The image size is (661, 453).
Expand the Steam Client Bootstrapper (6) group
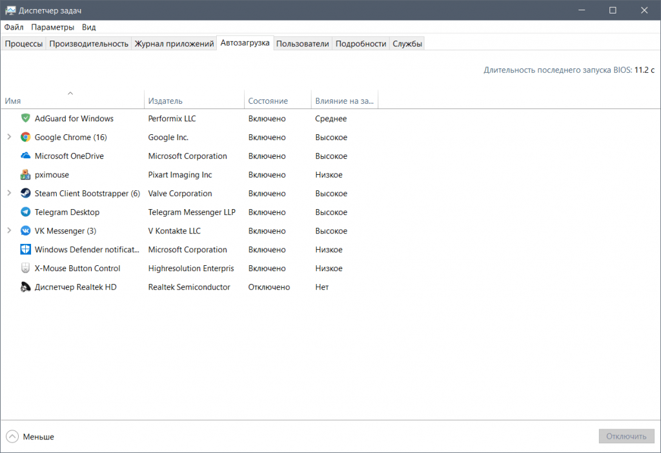(x=9, y=194)
